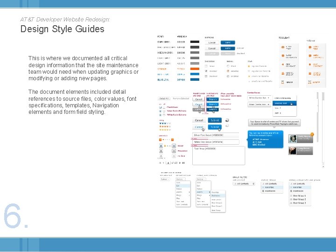This screenshot has width=336, height=252.
Task: Click the big star favorite icon
Action: pos(249,66)
